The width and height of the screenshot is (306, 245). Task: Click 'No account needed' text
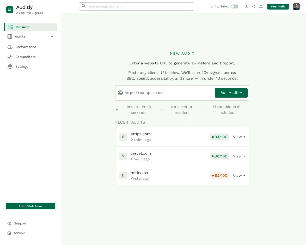point(182,110)
